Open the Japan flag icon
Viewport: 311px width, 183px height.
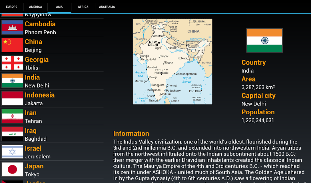click(12, 169)
